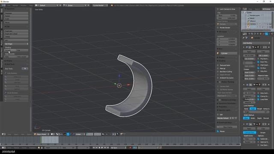
Task: Click the Flat shading button
Action: (22, 50)
